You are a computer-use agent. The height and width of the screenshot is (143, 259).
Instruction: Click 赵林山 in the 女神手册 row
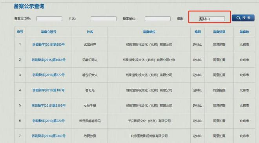point(197,105)
